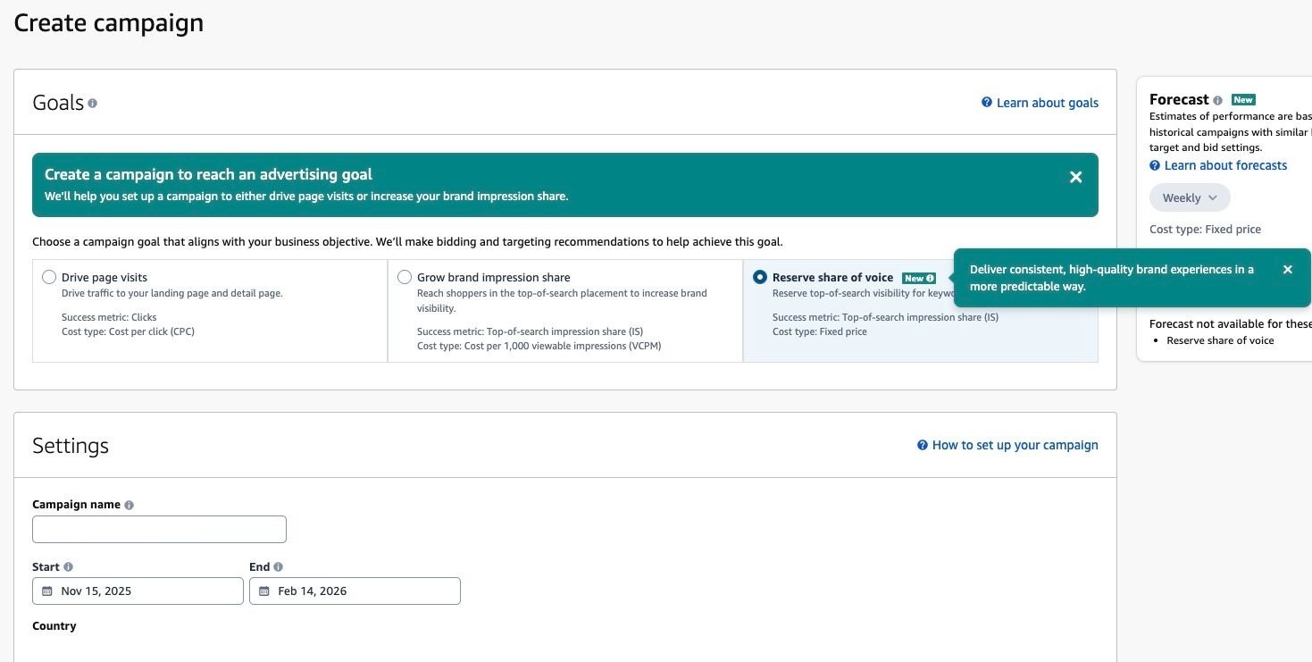Click the info icon next to Goals
The image size is (1312, 662).
93,104
